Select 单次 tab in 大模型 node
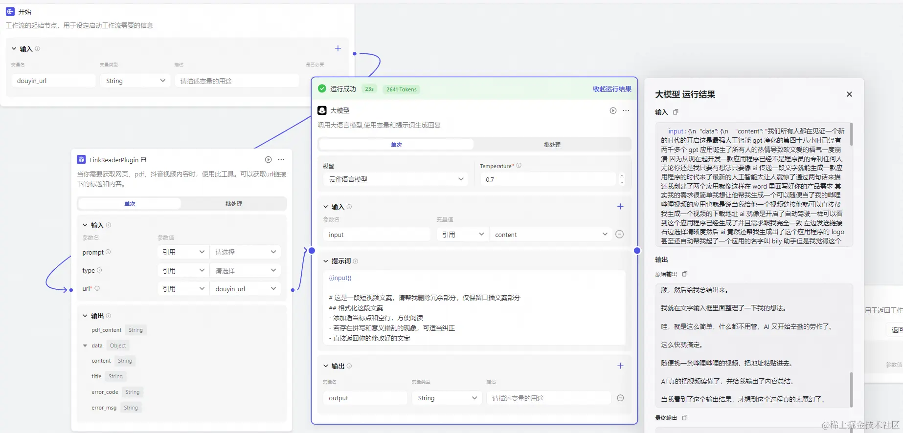 pyautogui.click(x=396, y=145)
